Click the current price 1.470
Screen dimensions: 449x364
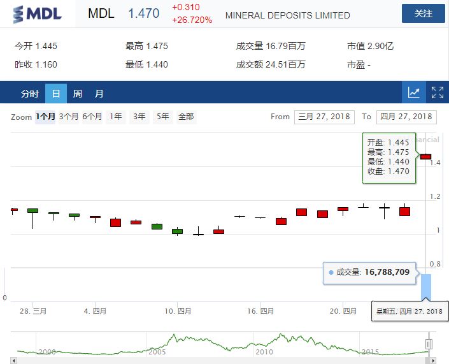click(x=143, y=13)
